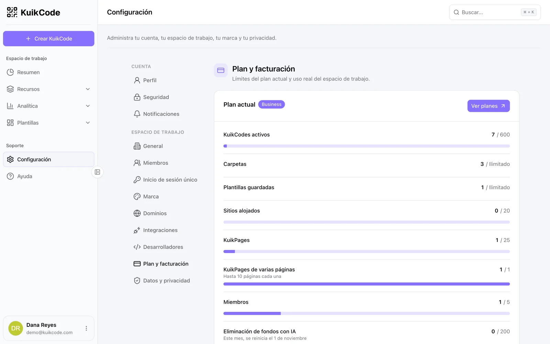Click the Datos y privacidad shield icon
Image resolution: width=550 pixels, height=344 pixels.
(137, 281)
